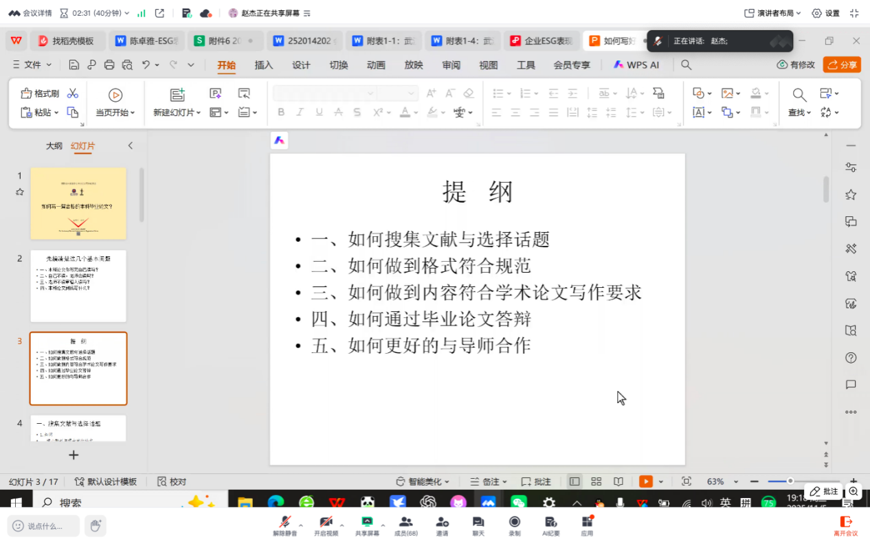Open meeting chat via 聊天 icon

pyautogui.click(x=478, y=525)
